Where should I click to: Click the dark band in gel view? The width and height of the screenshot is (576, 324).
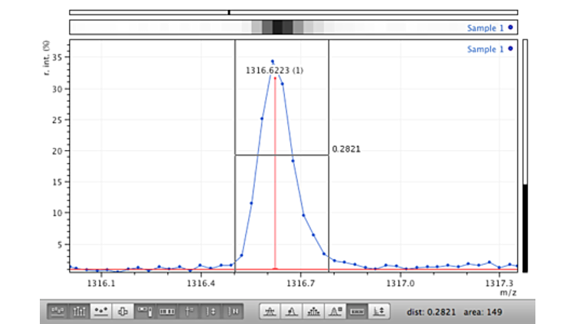[278, 27]
